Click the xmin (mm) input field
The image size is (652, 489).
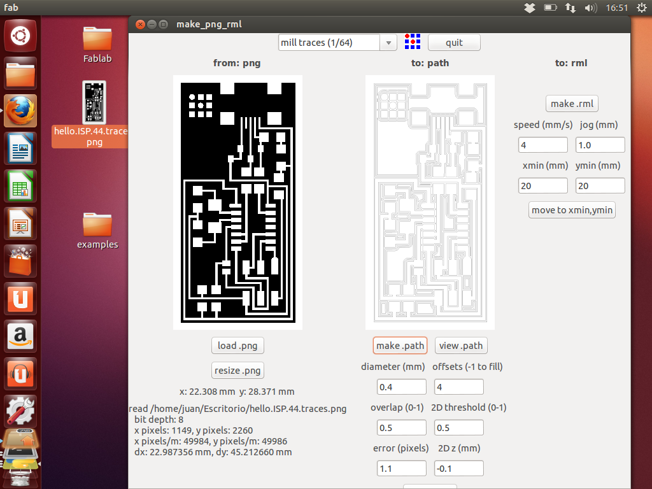coord(543,186)
